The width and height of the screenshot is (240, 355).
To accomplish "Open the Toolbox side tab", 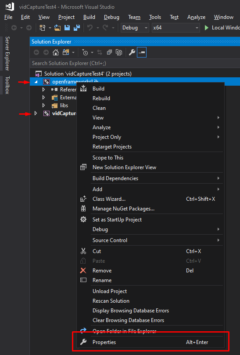I will tap(7, 85).
